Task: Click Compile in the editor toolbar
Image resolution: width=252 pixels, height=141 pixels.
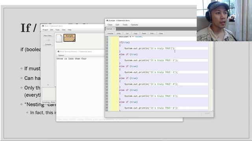Action: pos(110,33)
